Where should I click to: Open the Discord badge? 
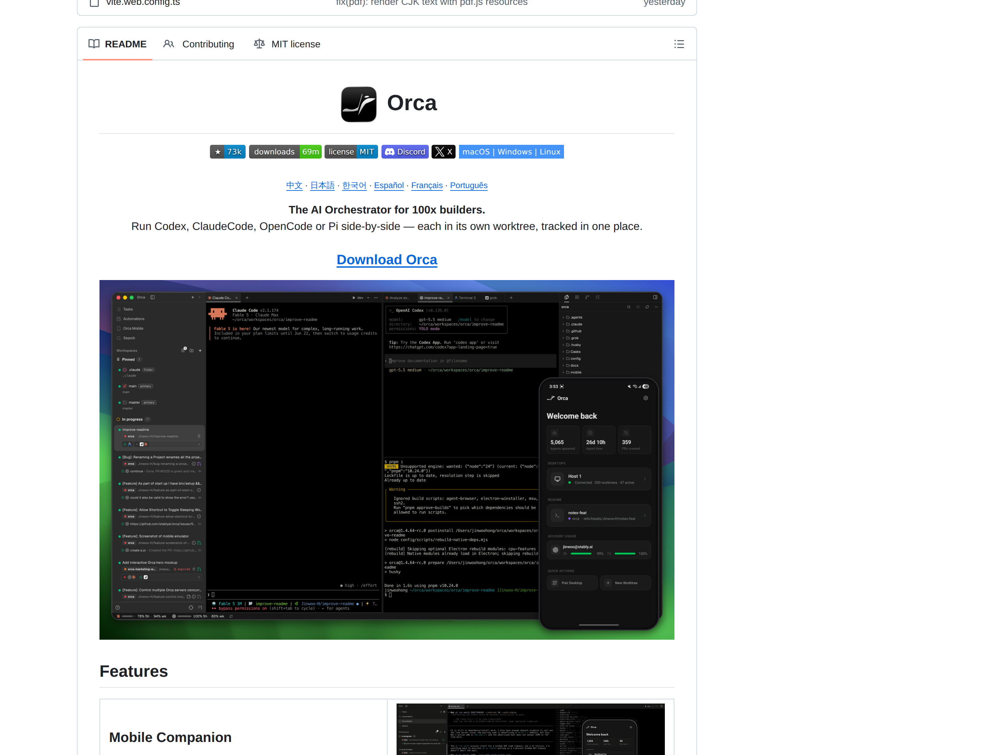click(x=405, y=152)
